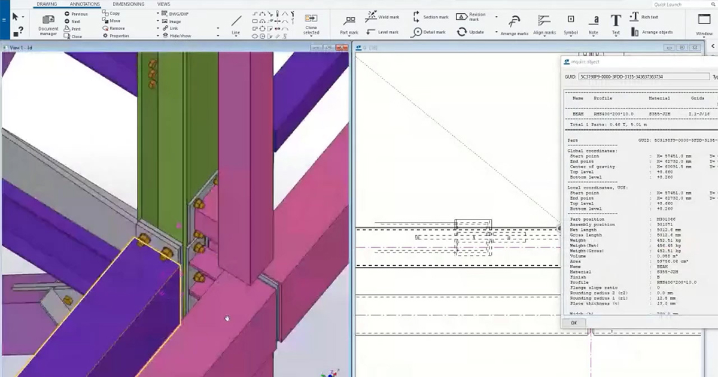Image resolution: width=718 pixels, height=377 pixels.
Task: Use the Clone selected tool
Action: point(311,21)
